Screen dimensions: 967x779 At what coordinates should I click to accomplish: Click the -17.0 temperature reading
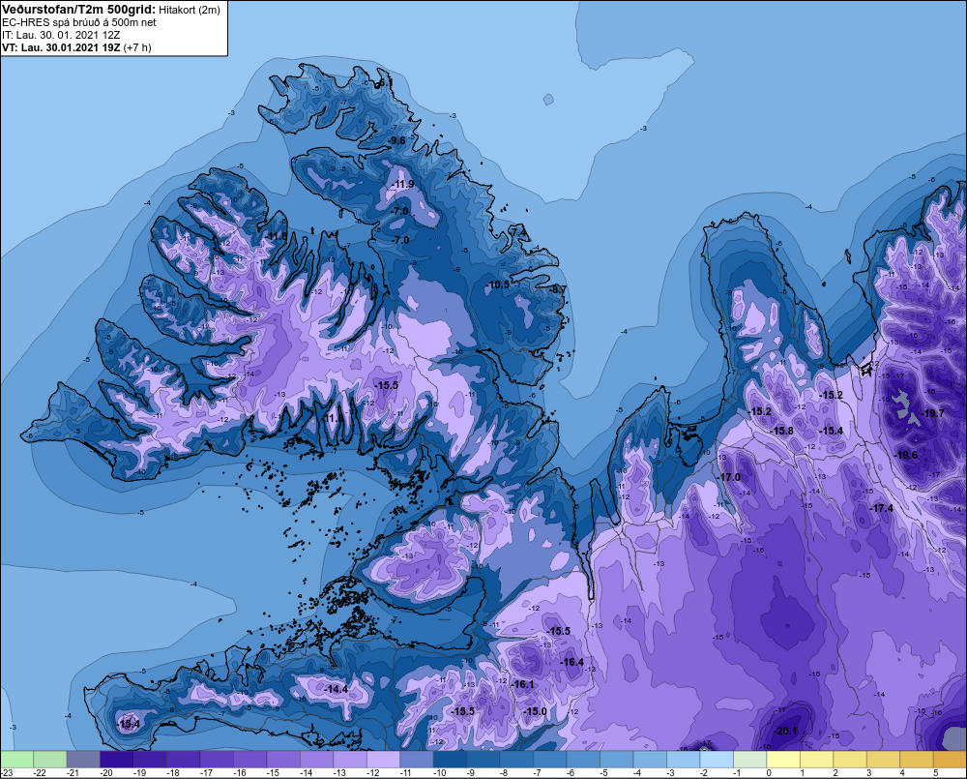click(x=728, y=477)
